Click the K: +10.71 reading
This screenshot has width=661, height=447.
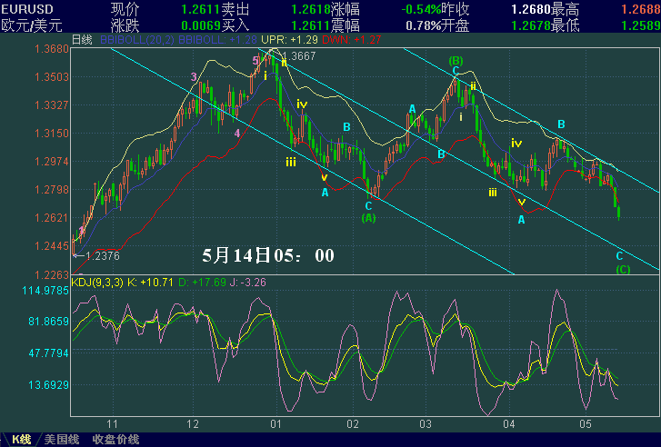(150, 283)
